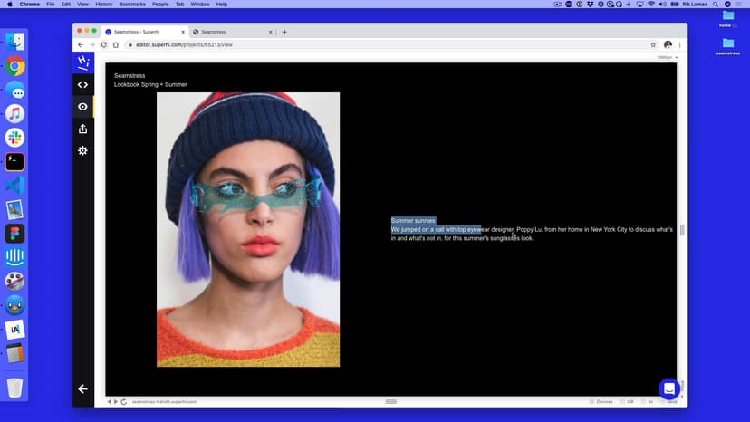Click the URL address bar
The image size is (750, 422).
(362, 44)
